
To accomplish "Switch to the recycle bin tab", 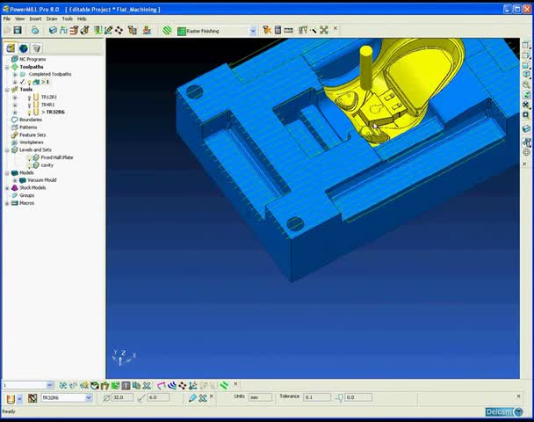I will pyautogui.click(x=36, y=48).
